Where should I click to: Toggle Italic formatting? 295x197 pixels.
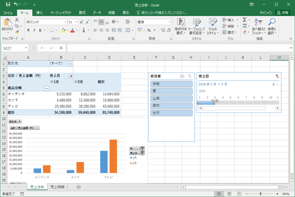point(34,30)
